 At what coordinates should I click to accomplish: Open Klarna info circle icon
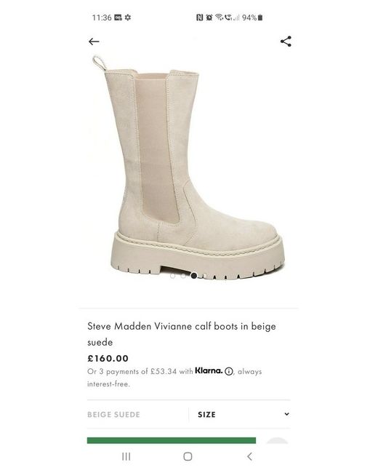point(229,371)
